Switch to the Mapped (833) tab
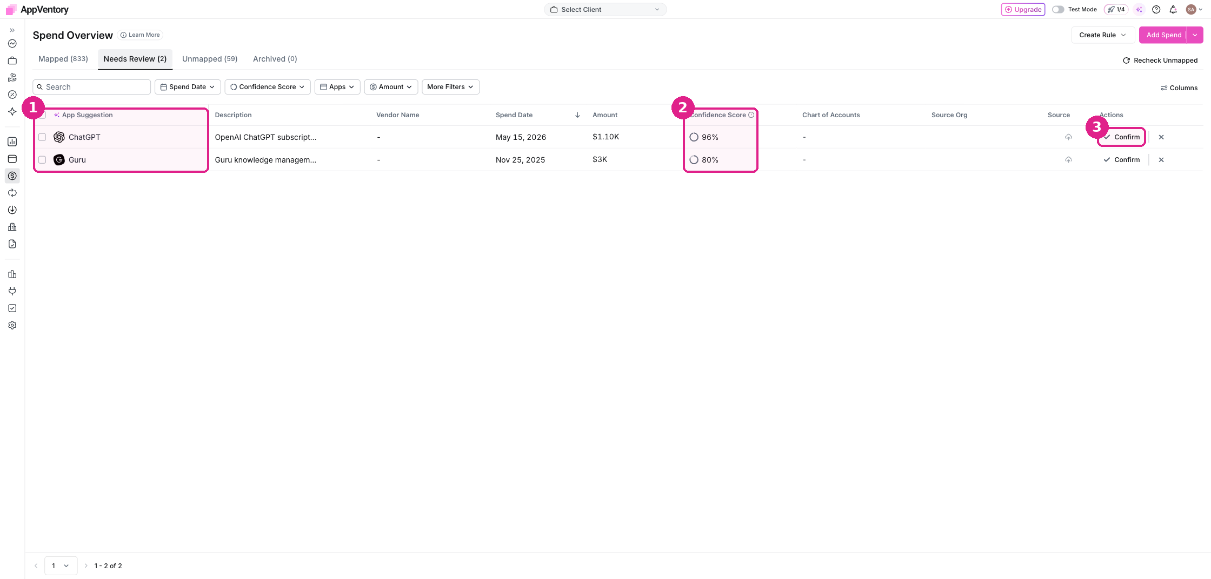The width and height of the screenshot is (1211, 579). click(63, 59)
